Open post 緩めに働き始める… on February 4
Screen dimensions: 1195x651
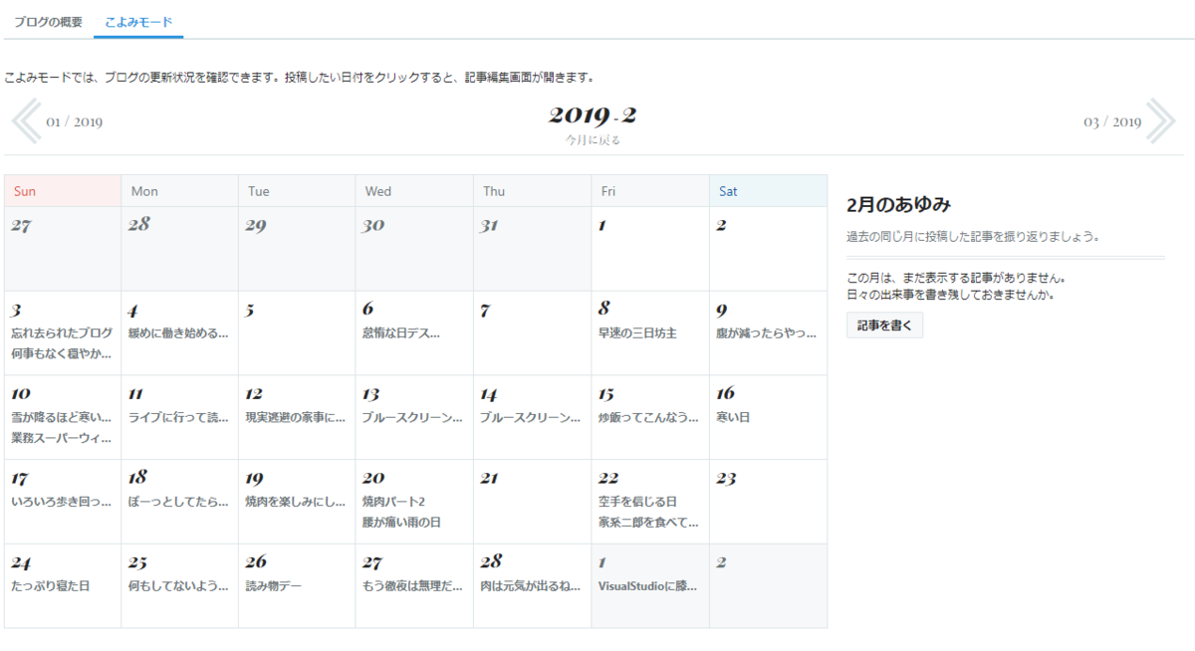point(178,332)
